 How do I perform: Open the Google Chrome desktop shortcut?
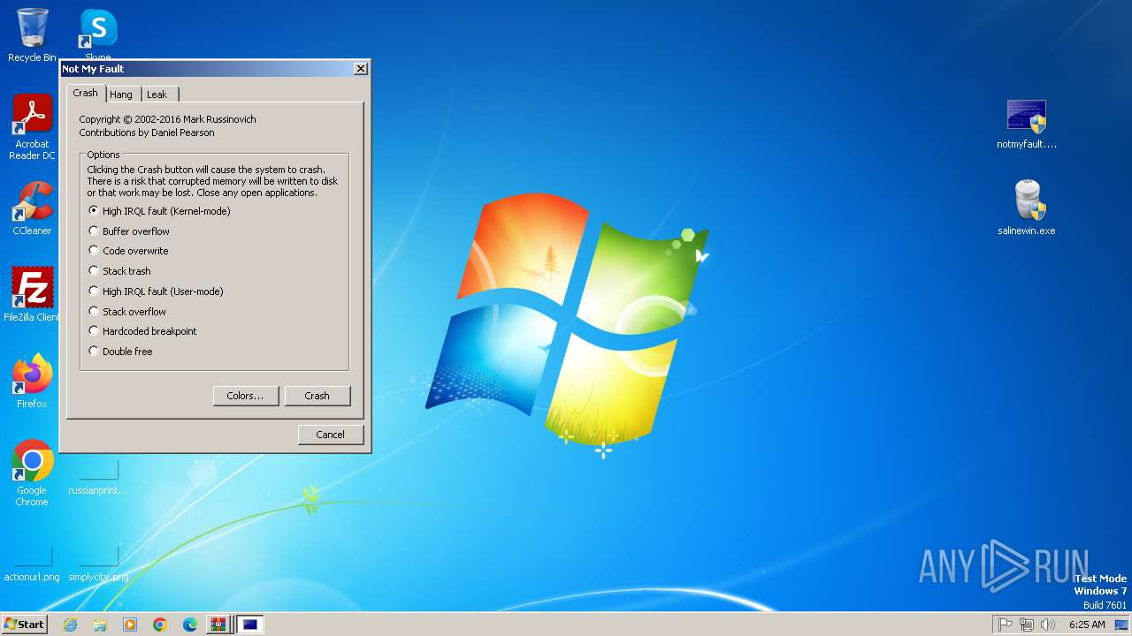(x=32, y=473)
